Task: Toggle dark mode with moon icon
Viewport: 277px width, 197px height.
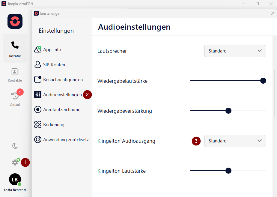Action: (15, 146)
